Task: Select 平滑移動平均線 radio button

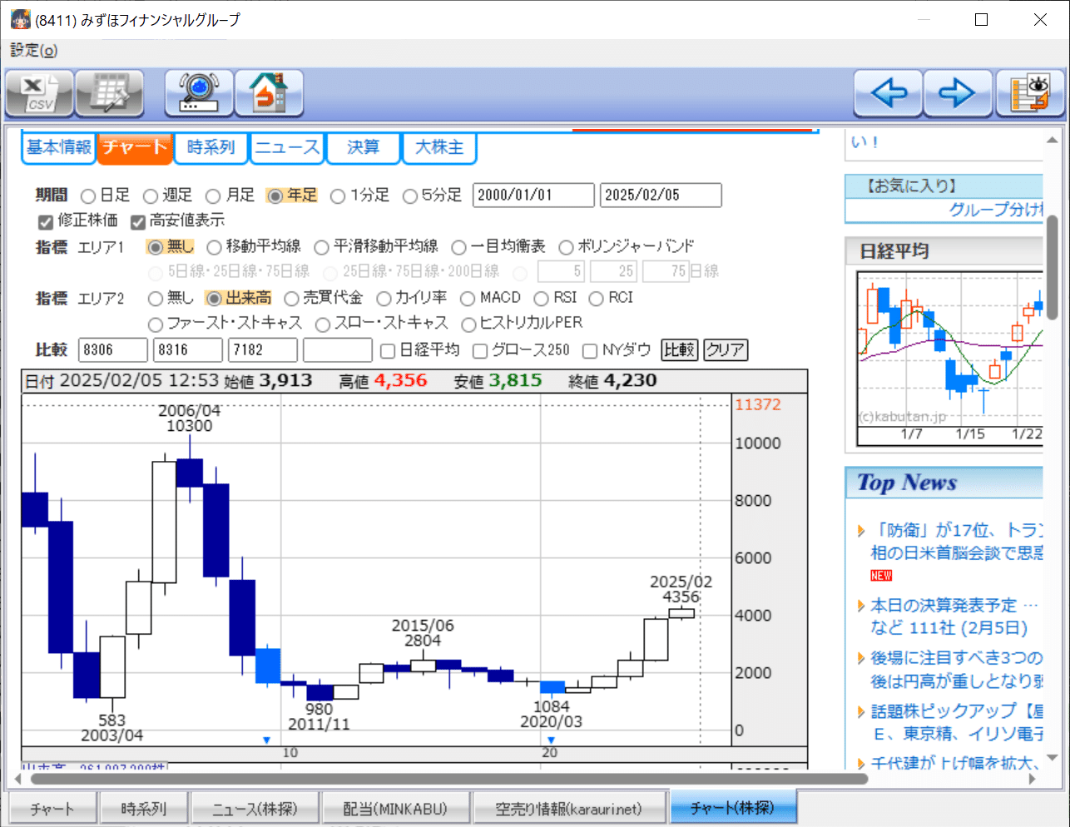Action: [x=321, y=247]
